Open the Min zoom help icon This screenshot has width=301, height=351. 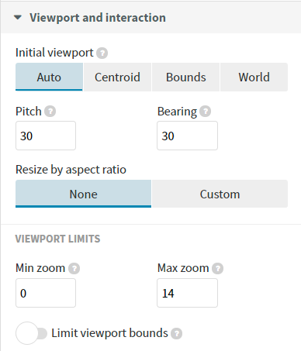point(74,269)
